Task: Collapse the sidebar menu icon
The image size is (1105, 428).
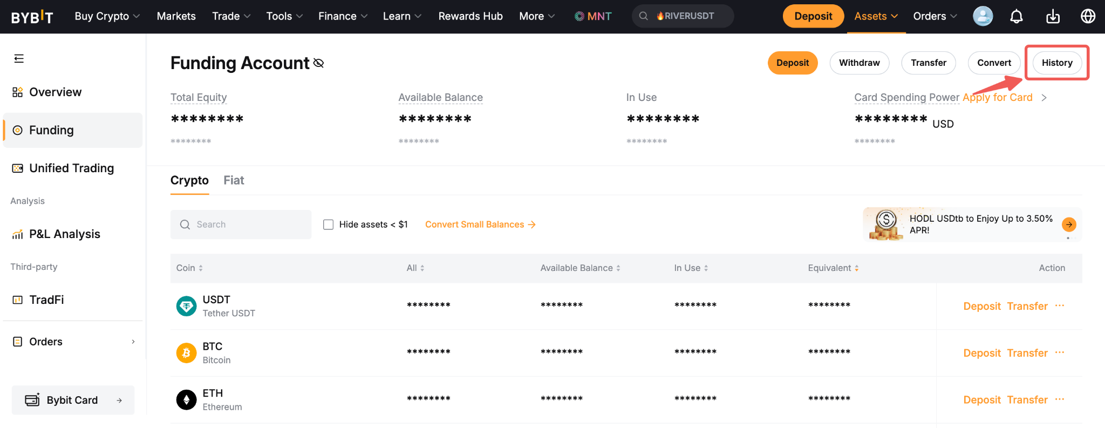Action: tap(19, 59)
